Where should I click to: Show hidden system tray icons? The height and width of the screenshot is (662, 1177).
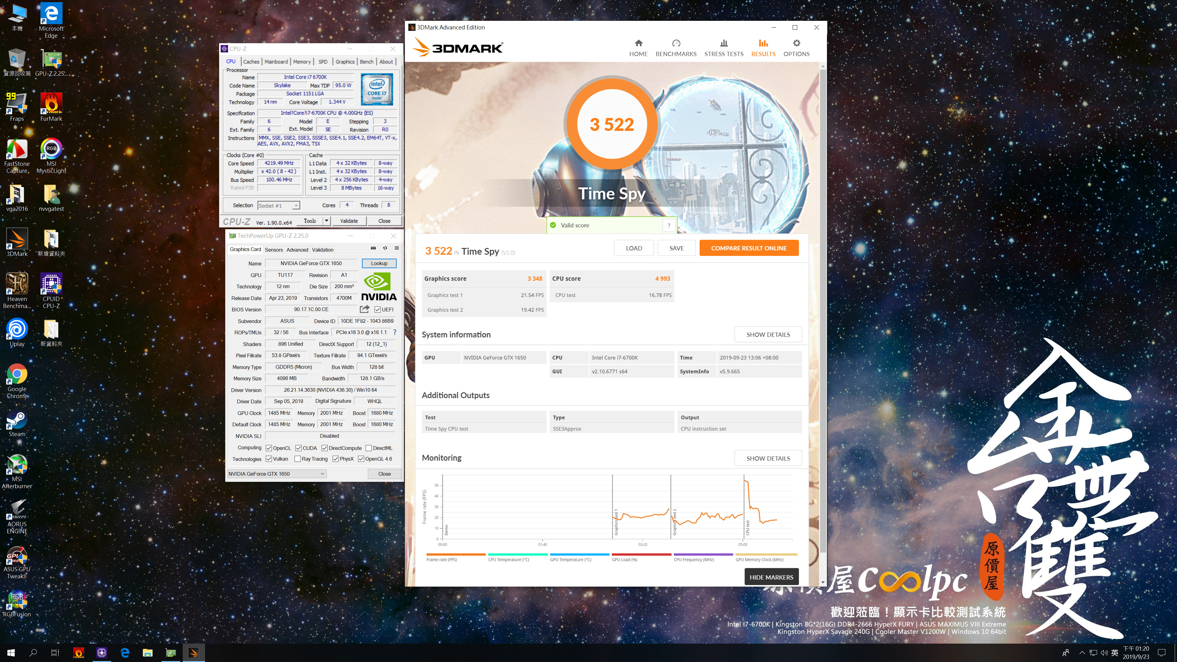click(x=1081, y=652)
